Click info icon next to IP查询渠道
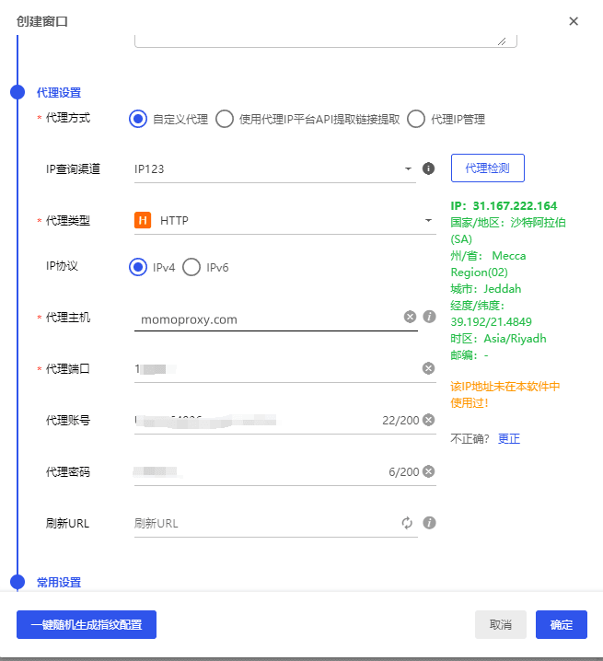 coord(428,168)
